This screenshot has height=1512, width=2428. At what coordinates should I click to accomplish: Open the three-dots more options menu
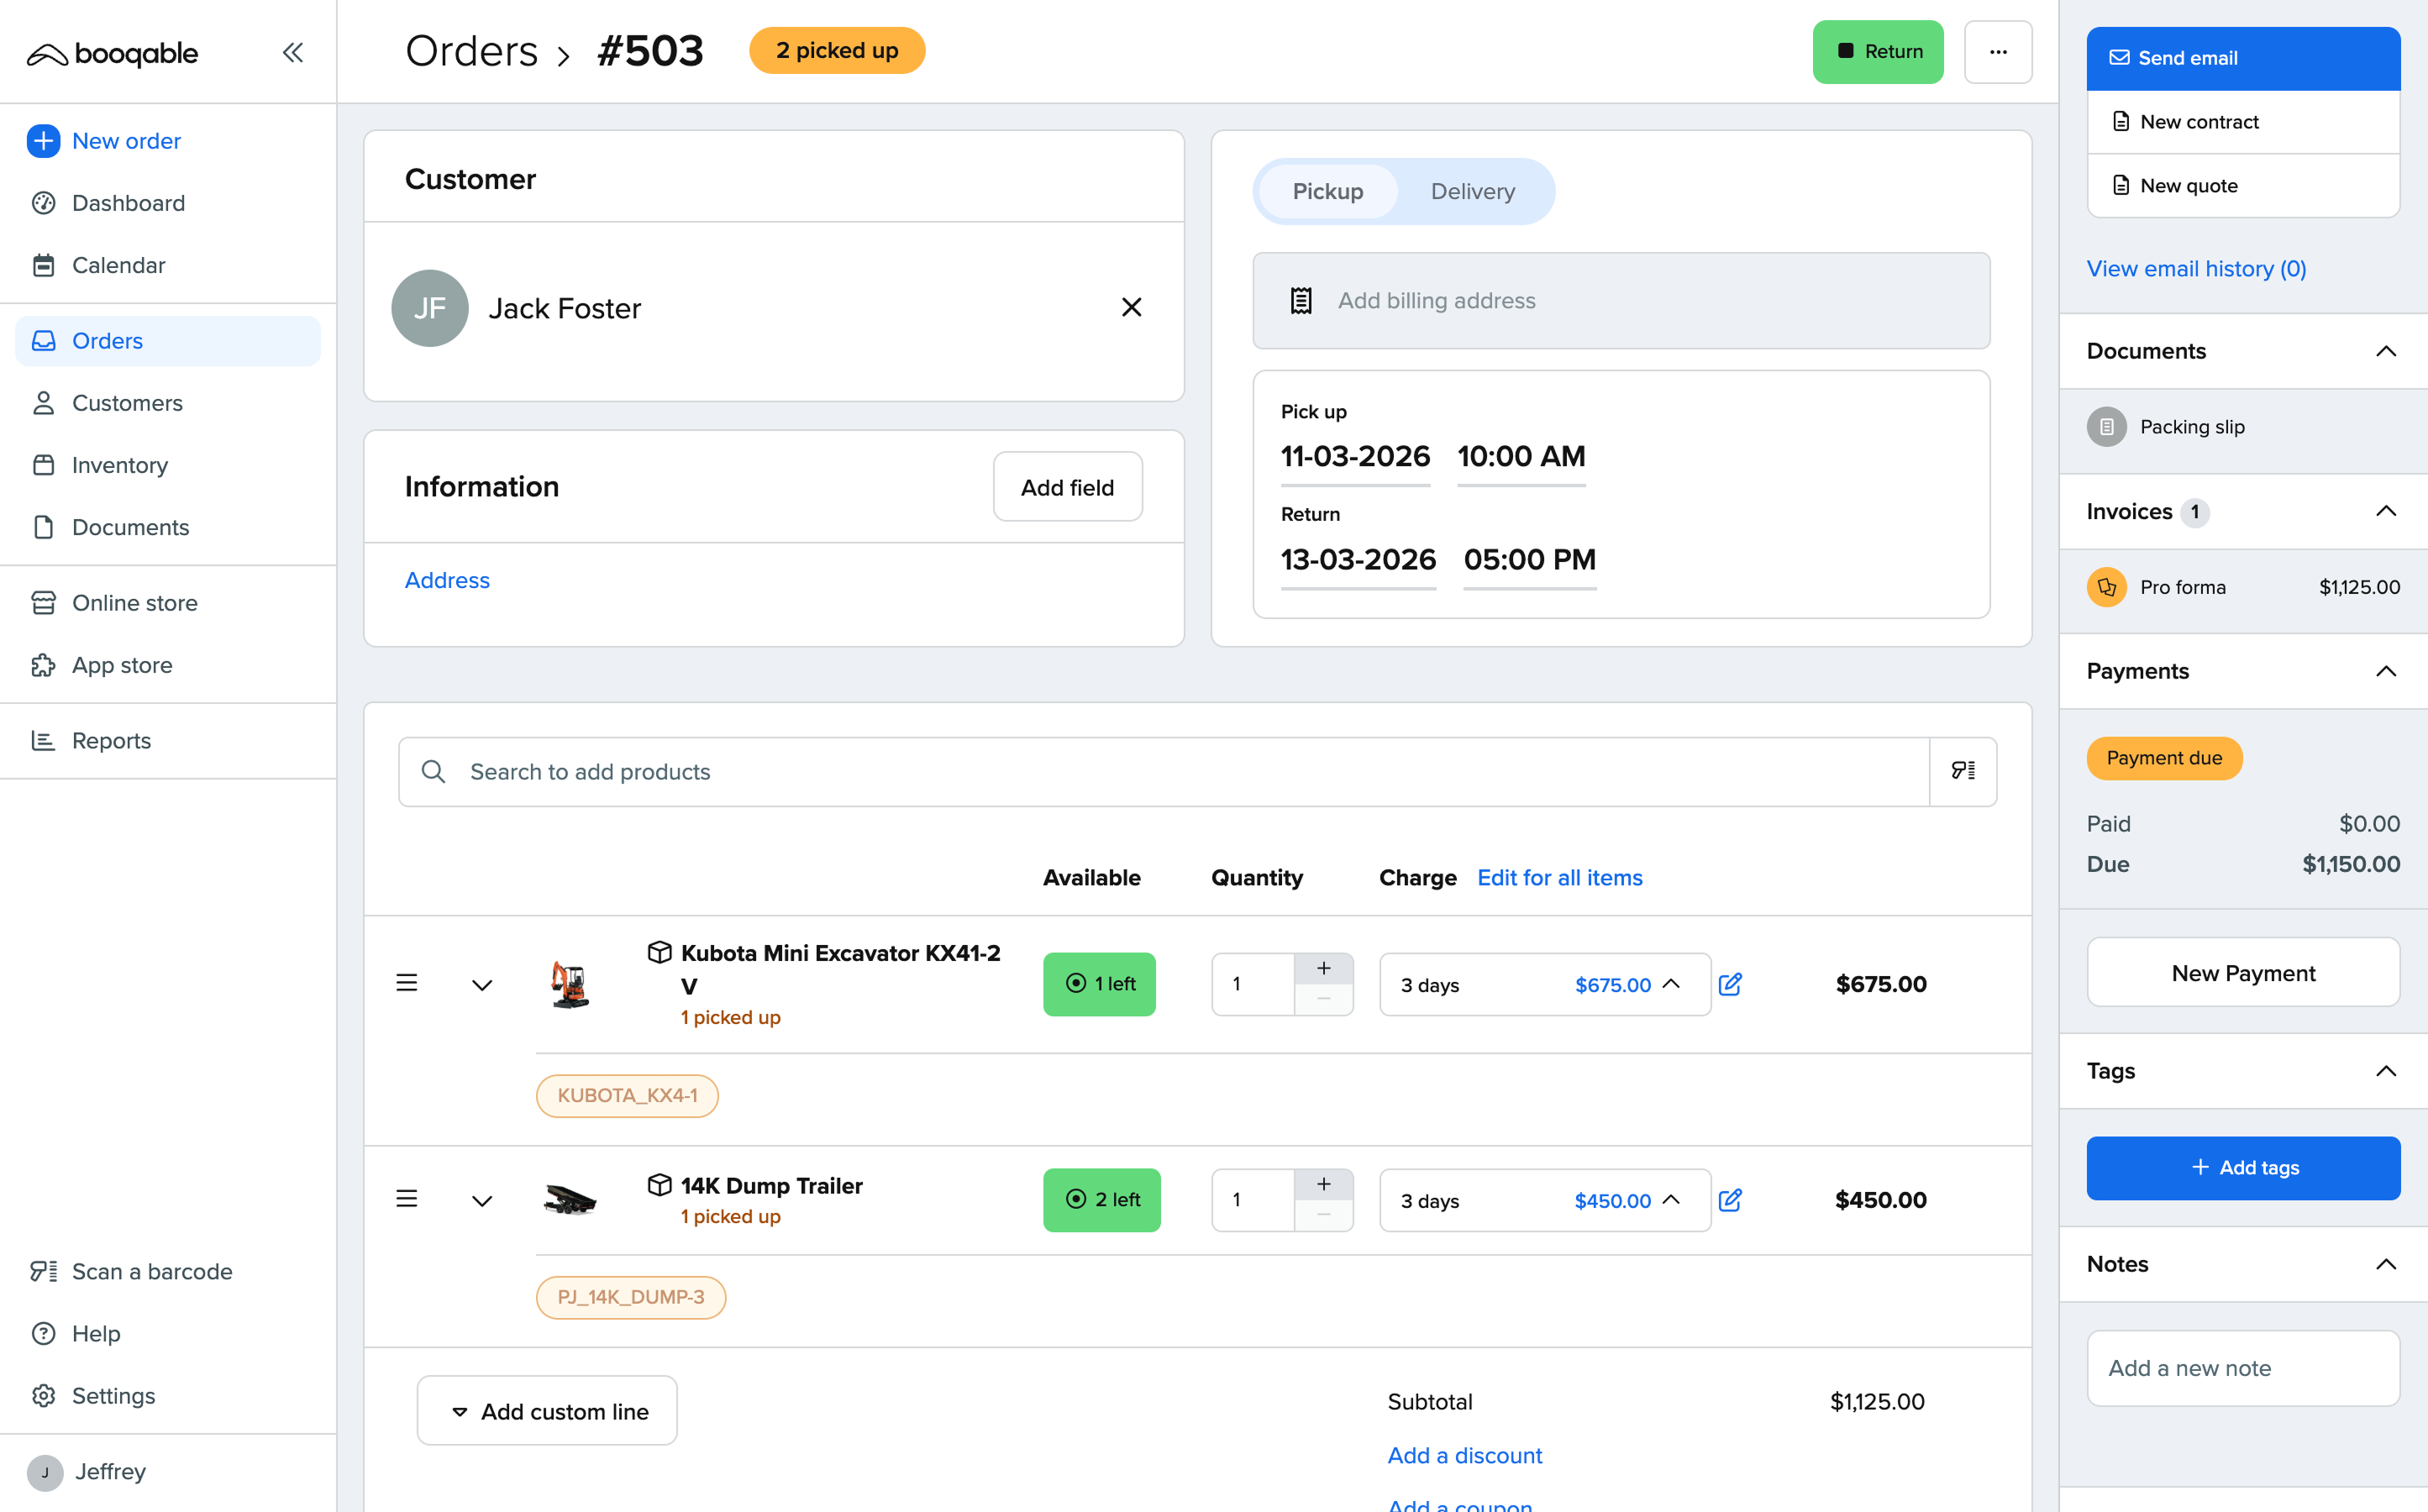click(1997, 52)
